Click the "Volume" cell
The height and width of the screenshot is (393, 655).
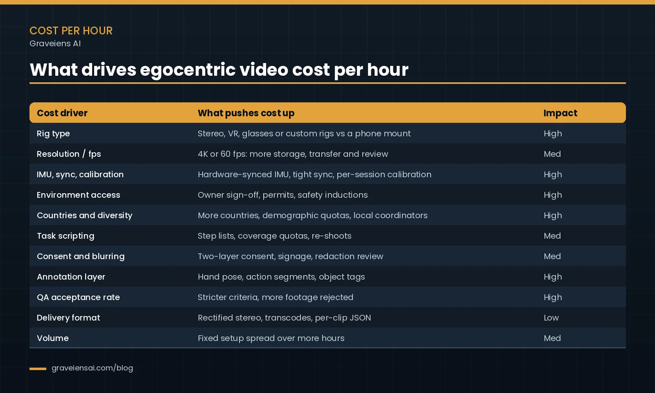pyautogui.click(x=53, y=338)
